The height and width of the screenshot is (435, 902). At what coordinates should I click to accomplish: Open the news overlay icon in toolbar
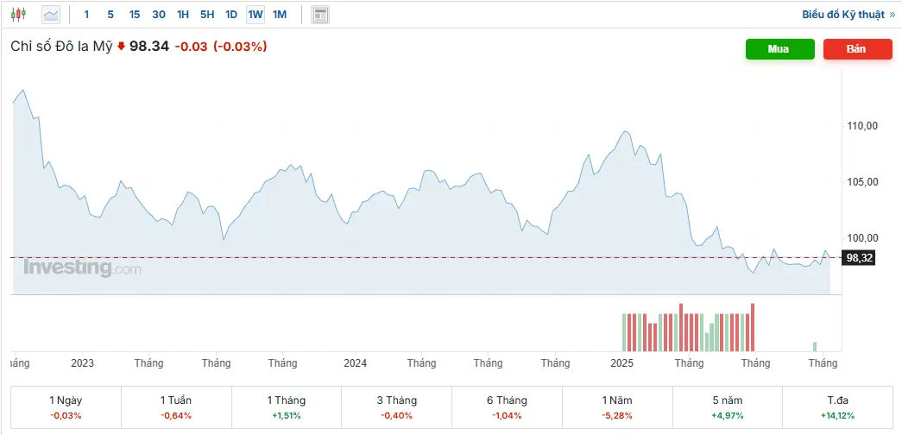(321, 15)
